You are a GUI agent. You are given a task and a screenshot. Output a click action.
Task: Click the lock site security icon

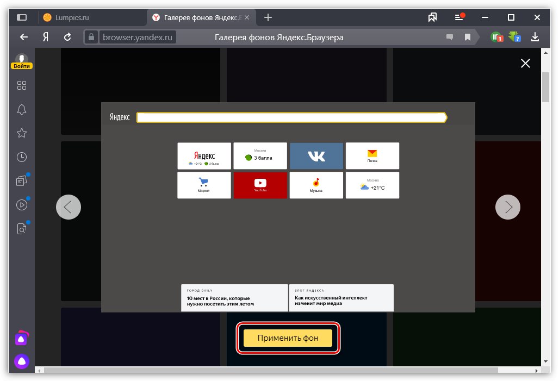[x=91, y=37]
